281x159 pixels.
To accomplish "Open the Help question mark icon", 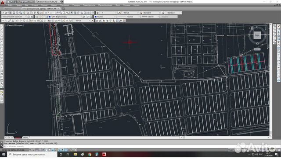I will 93,13.
